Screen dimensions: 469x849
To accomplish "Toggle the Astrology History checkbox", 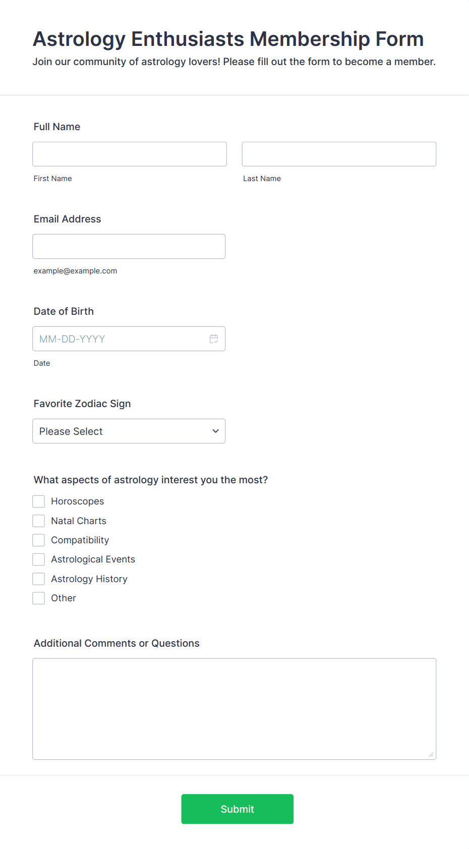I will pos(39,579).
